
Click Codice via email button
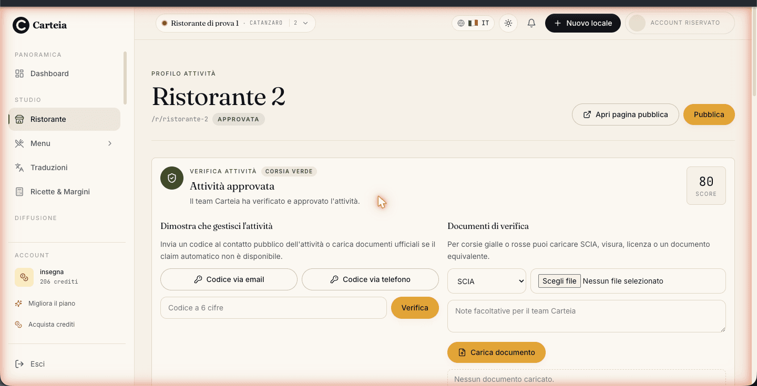(229, 279)
